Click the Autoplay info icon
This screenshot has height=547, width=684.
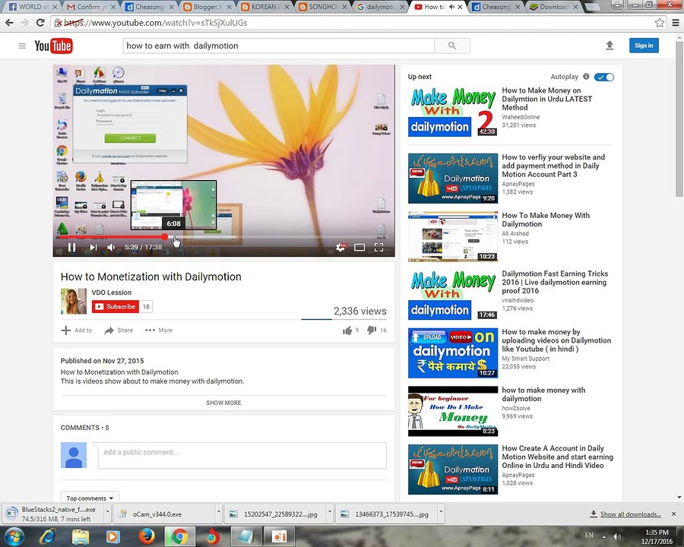pos(586,77)
